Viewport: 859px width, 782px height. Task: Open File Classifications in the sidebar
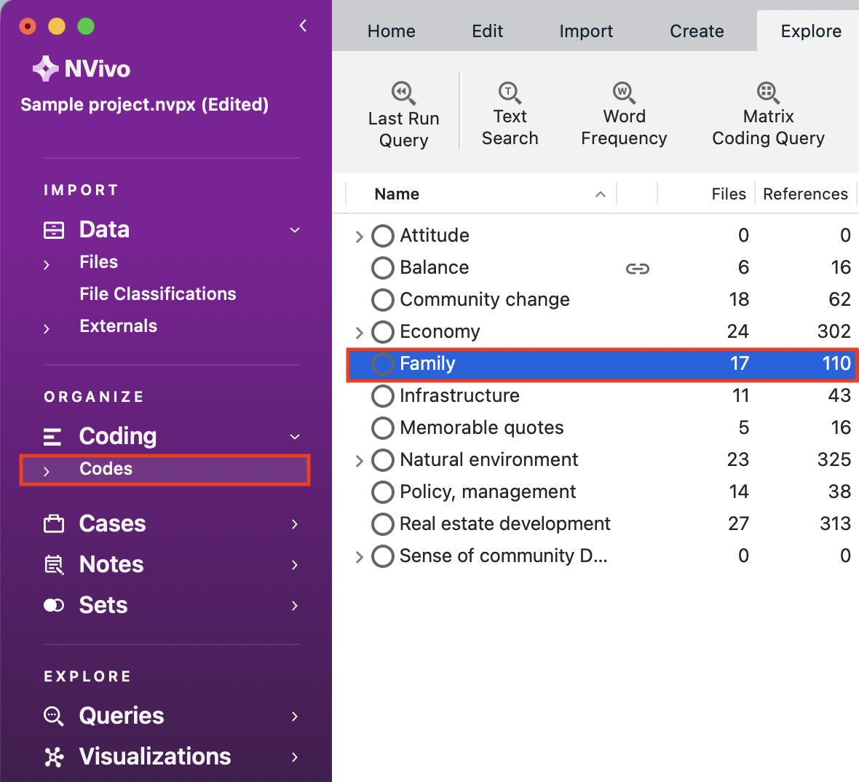click(158, 294)
